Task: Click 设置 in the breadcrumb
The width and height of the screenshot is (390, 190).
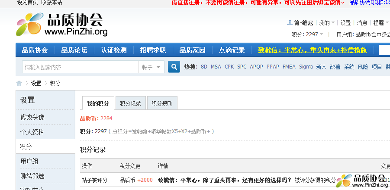Action: pyautogui.click(x=36, y=83)
